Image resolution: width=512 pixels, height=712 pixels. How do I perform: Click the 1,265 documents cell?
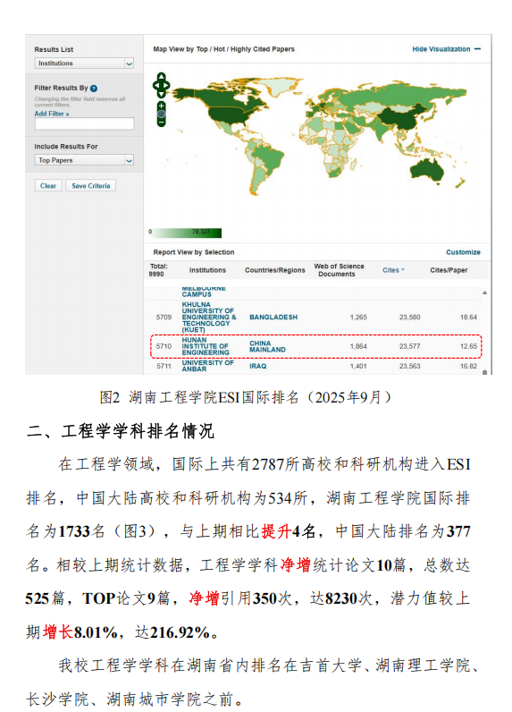pyautogui.click(x=358, y=318)
